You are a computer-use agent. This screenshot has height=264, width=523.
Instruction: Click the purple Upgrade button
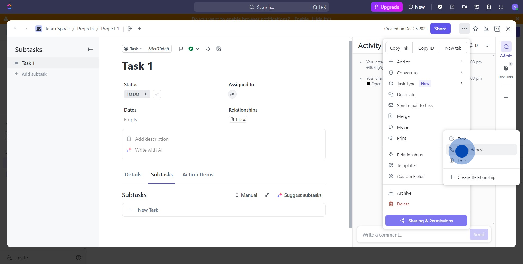[387, 7]
